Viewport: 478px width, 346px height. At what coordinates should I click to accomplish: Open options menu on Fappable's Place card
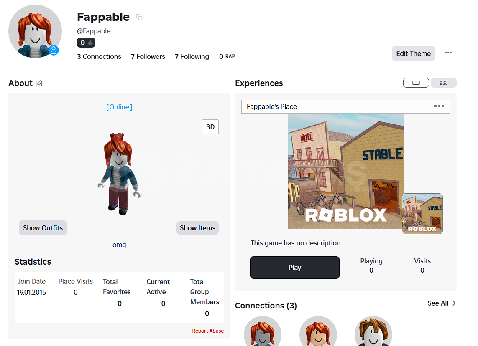pyautogui.click(x=439, y=106)
